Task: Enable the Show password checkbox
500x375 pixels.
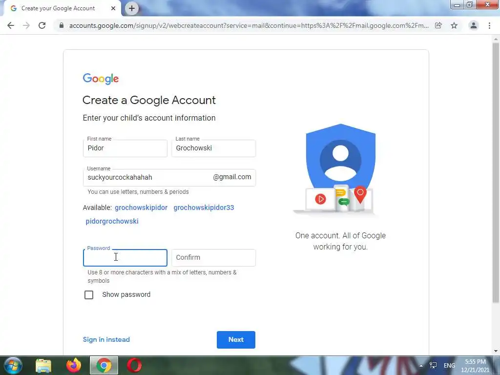Action: [x=89, y=294]
